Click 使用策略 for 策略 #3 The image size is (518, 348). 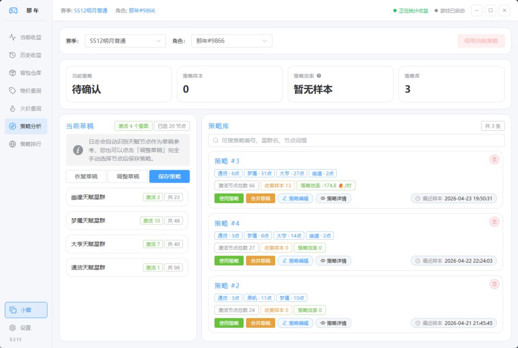229,198
